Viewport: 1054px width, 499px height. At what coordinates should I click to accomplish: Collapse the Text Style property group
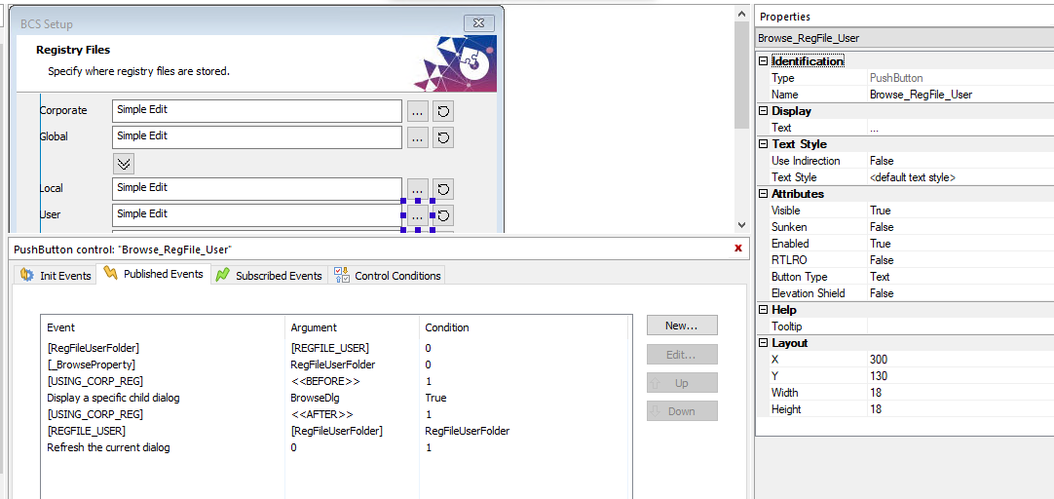[764, 144]
